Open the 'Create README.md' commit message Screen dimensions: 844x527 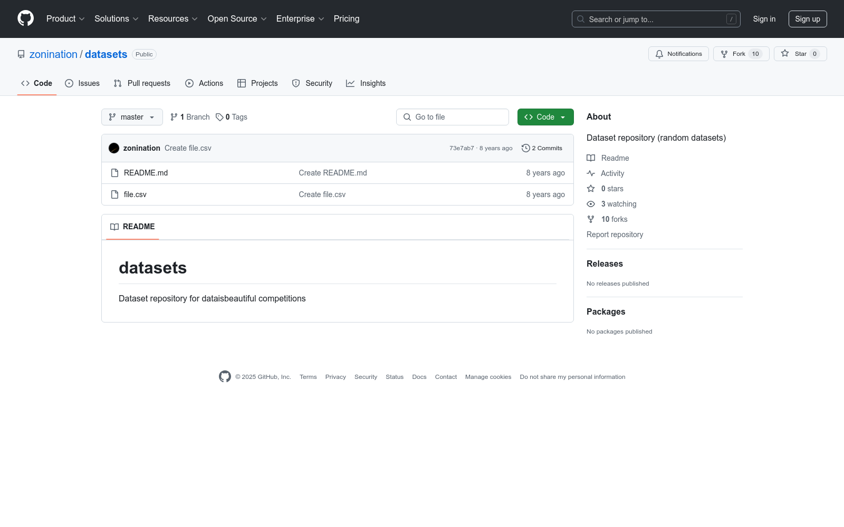333,173
